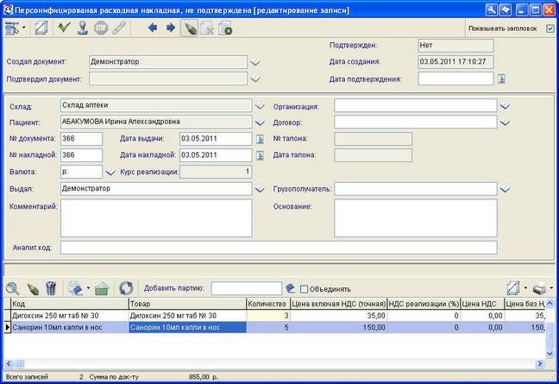
Task: Click the table horizontal scrollbar right arrow
Action: click(540, 363)
